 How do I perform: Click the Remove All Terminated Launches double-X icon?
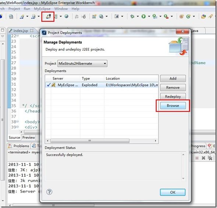pyautogui.click(x=210, y=158)
